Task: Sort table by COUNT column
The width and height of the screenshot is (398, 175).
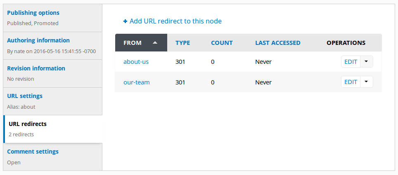Action: click(x=222, y=43)
